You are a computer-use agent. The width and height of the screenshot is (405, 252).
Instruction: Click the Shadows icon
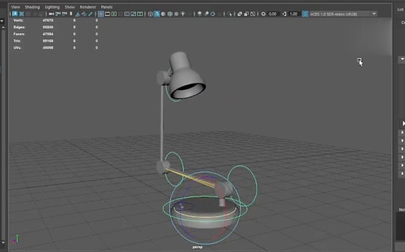tap(190, 14)
